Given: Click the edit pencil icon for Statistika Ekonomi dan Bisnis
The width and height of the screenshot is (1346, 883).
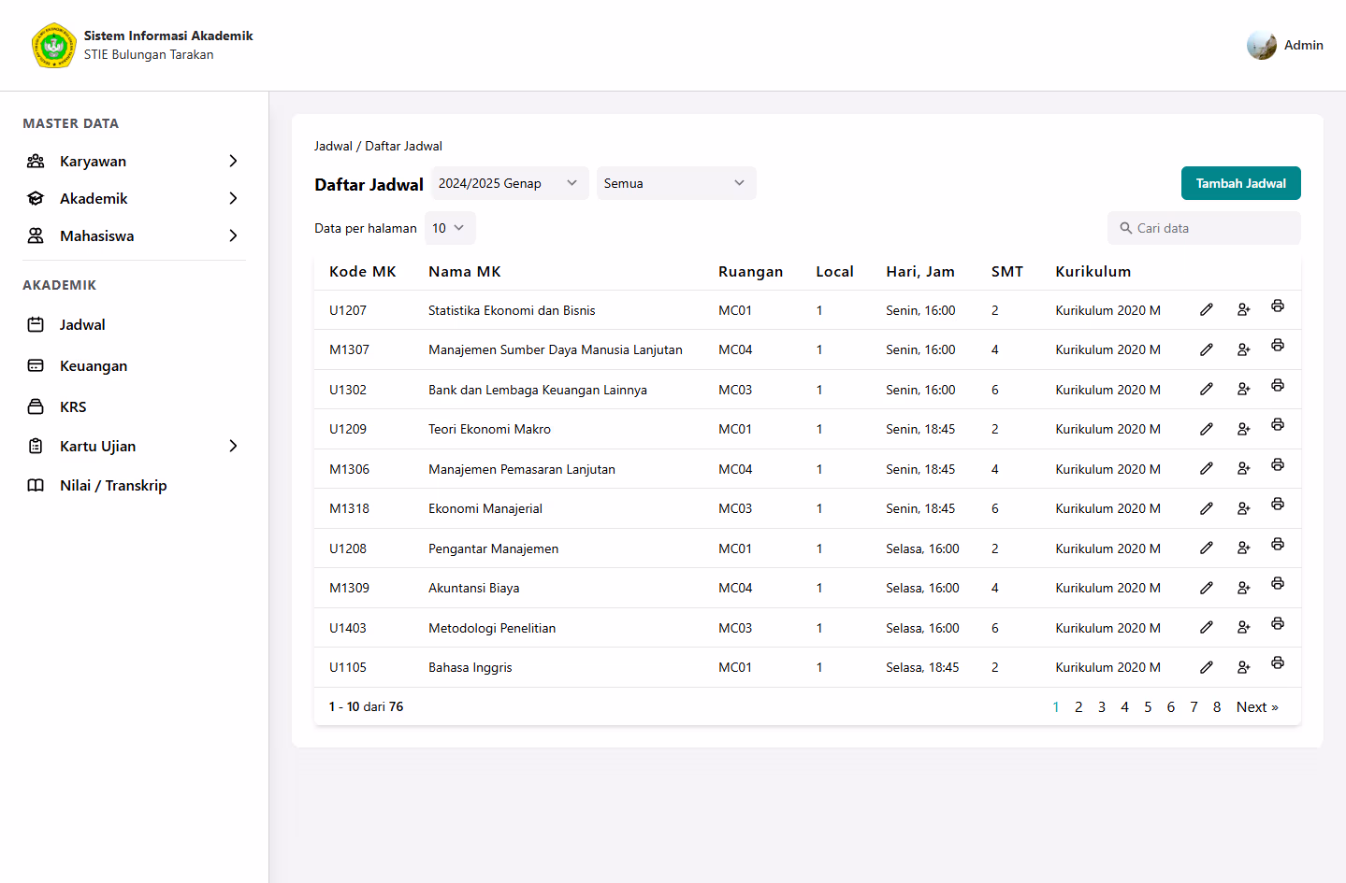Looking at the screenshot, I should pos(1207,310).
